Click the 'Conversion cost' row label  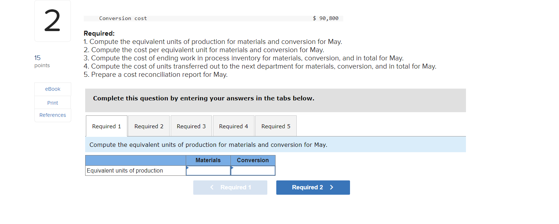(x=123, y=18)
